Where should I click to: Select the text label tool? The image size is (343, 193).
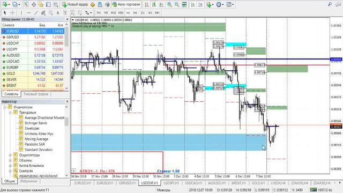(65, 13)
